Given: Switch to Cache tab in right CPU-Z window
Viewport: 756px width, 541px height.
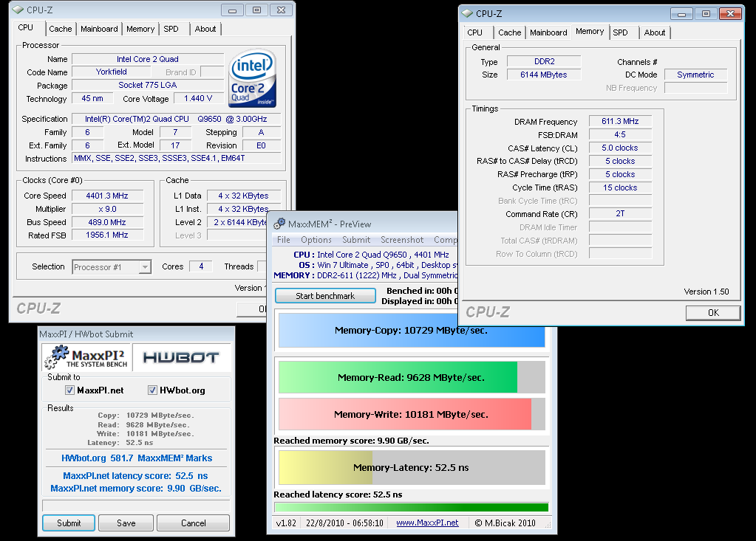Looking at the screenshot, I should 510,32.
